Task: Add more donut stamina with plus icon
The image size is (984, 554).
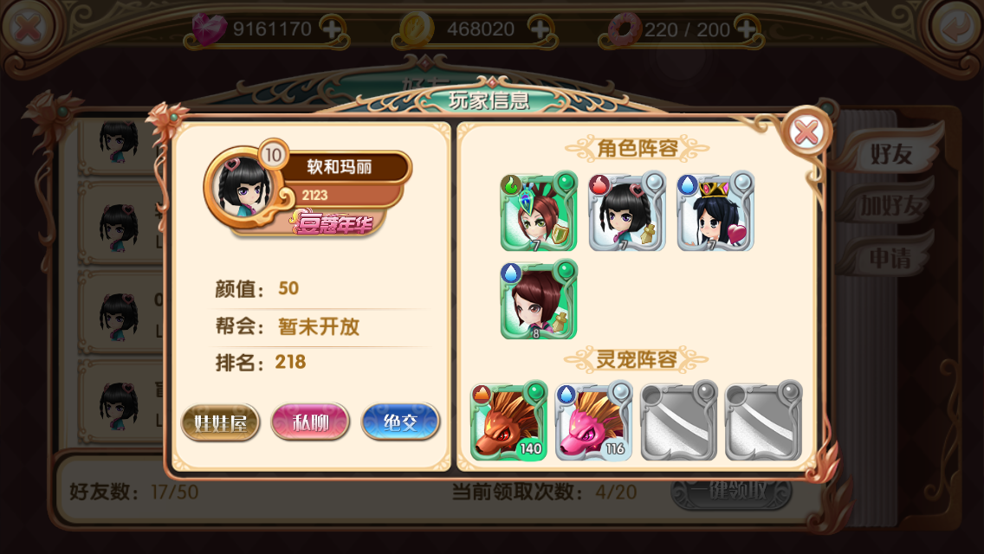Action: tap(746, 29)
